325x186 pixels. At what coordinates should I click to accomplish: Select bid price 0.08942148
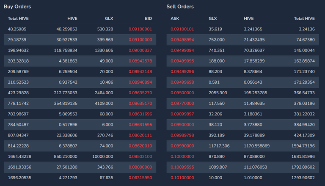click(140, 72)
